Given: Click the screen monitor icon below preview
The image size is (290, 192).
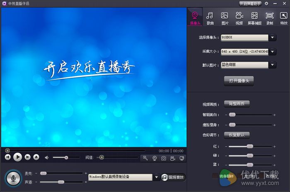Looking at the screenshot, I should coord(182,158).
